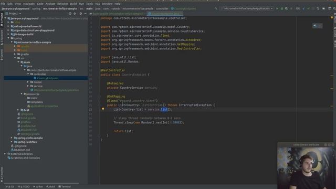Toggle the Favorites side tab

pos(2,175)
